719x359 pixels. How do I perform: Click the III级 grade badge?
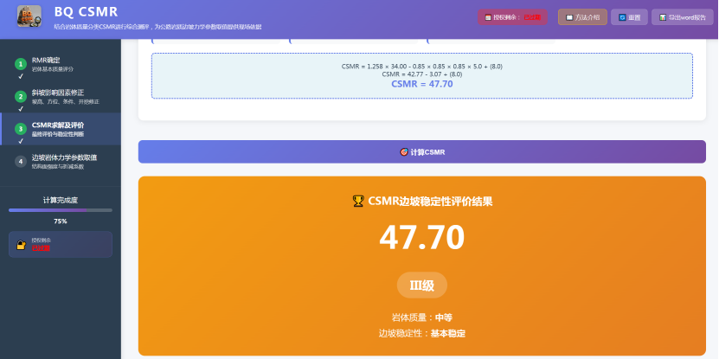click(x=422, y=285)
